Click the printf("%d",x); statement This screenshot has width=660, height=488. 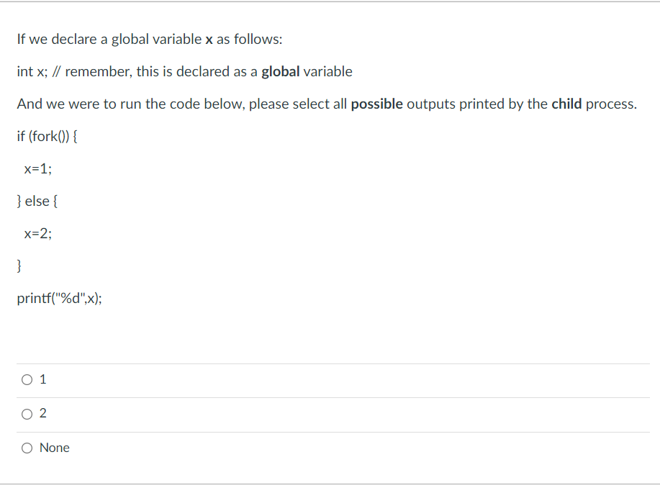59,298
